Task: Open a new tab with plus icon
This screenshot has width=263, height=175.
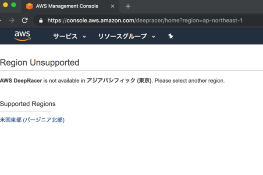Action: click(128, 6)
